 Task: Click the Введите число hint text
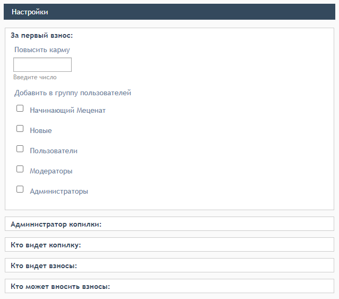pyautogui.click(x=35, y=77)
